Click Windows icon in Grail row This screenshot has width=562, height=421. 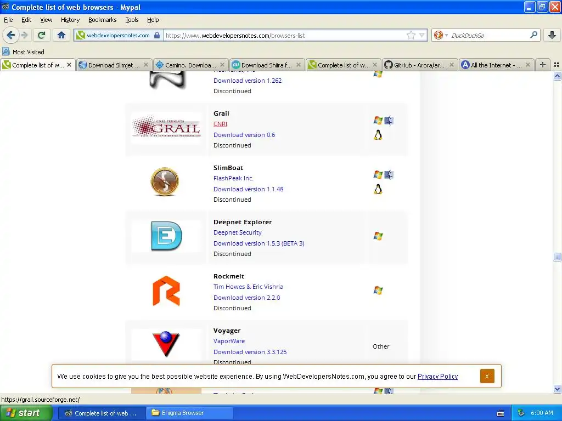(x=378, y=120)
